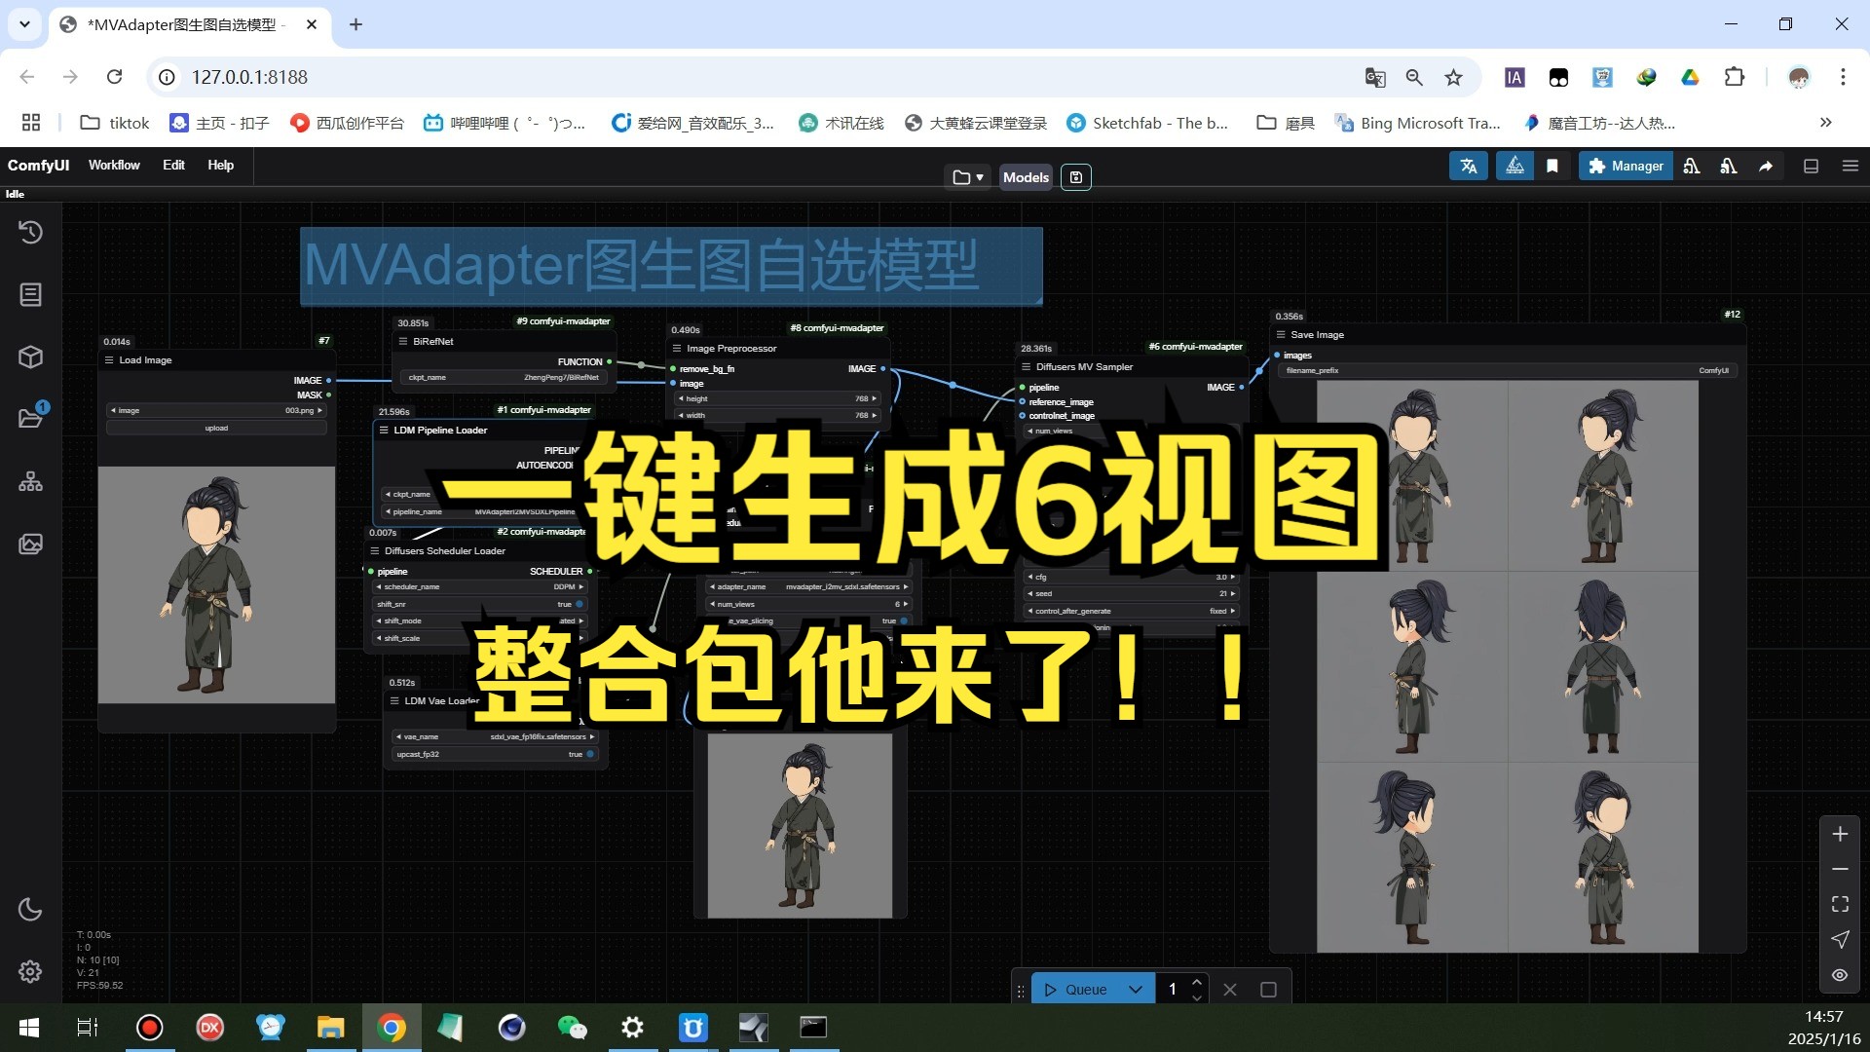
Task: Select the MVAdapter workflow browser tab
Action: (x=189, y=24)
